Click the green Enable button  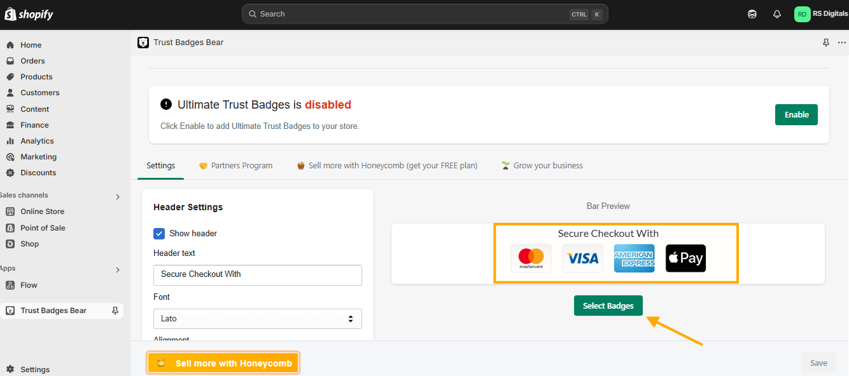pyautogui.click(x=796, y=115)
